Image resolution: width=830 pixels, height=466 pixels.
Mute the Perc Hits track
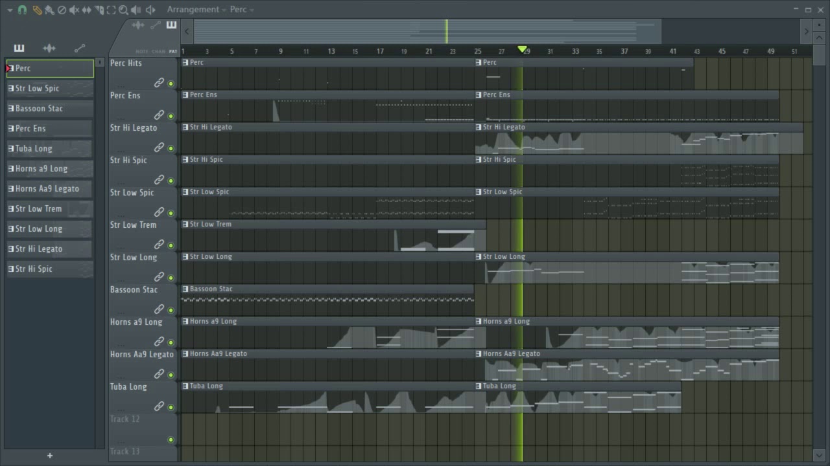[171, 83]
